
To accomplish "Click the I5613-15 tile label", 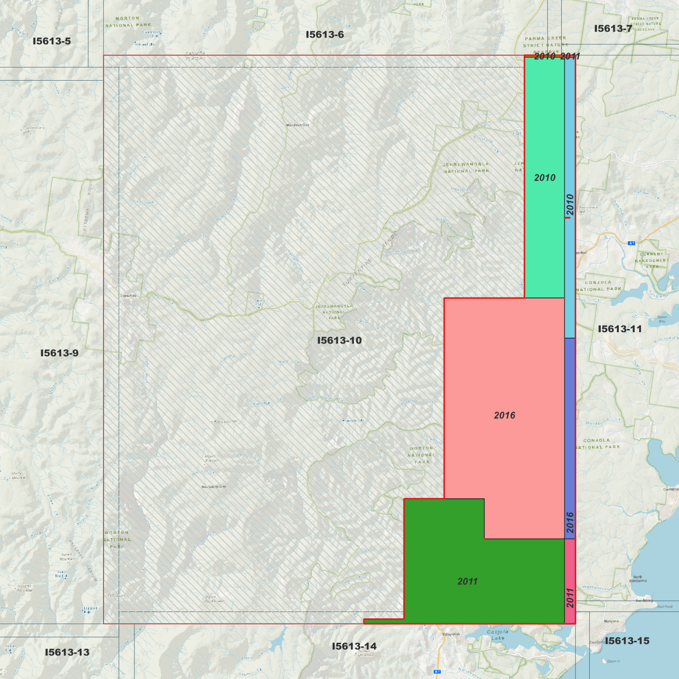I will coord(627,640).
